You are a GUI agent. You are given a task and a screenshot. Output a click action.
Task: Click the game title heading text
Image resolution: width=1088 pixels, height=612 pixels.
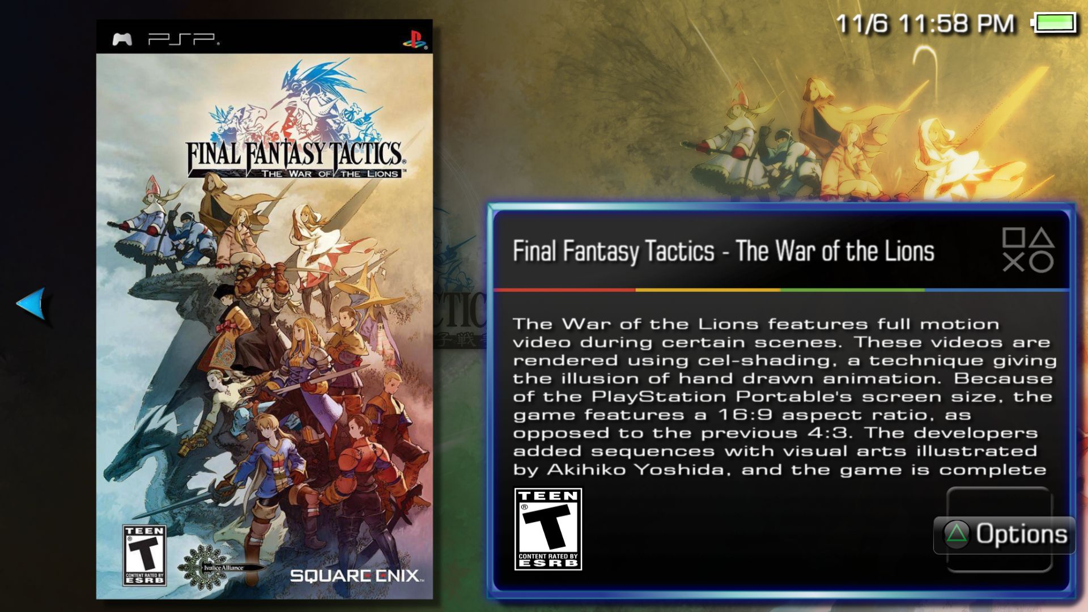(x=724, y=250)
